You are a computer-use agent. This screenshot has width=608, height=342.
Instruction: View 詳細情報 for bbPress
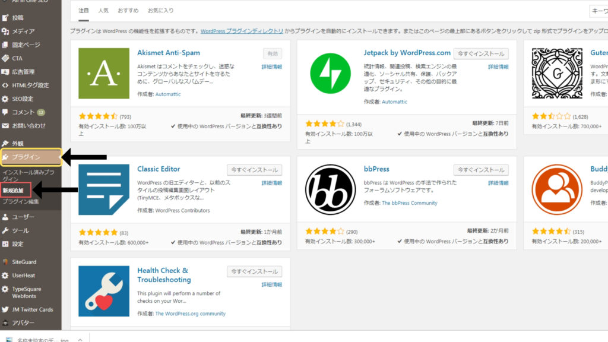point(498,183)
